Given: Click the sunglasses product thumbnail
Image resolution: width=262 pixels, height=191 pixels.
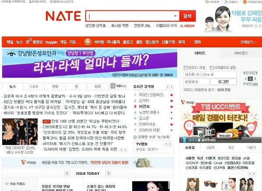Looking at the screenshot, I should [211, 184].
